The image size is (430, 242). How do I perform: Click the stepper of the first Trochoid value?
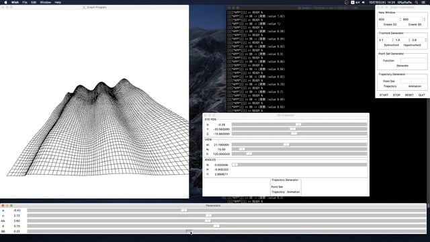[392, 40]
